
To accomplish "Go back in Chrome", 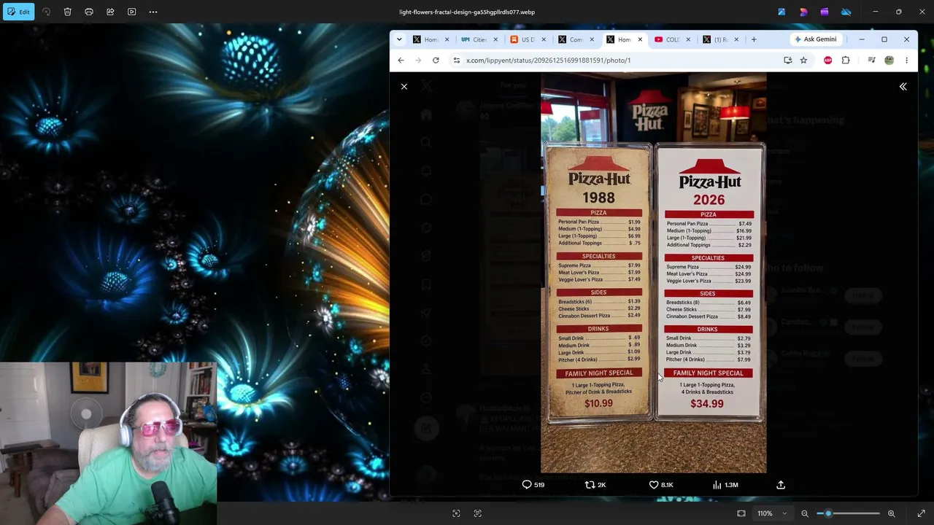I will point(401,61).
